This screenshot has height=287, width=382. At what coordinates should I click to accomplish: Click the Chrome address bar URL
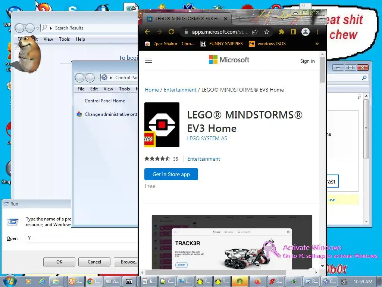click(x=219, y=32)
